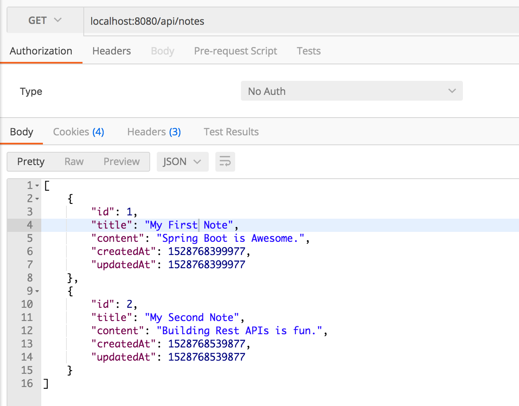The width and height of the screenshot is (519, 406).
Task: Toggle the wrap lines icon
Action: point(225,161)
